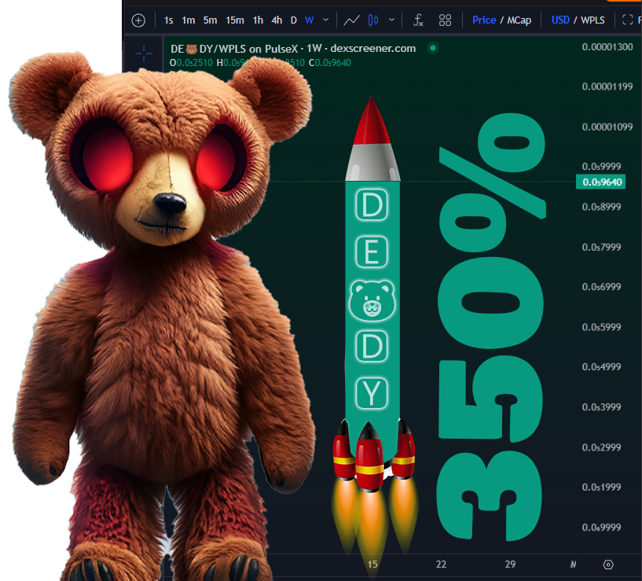642x581 pixels.
Task: Select the 1m timeframe
Action: pos(189,20)
